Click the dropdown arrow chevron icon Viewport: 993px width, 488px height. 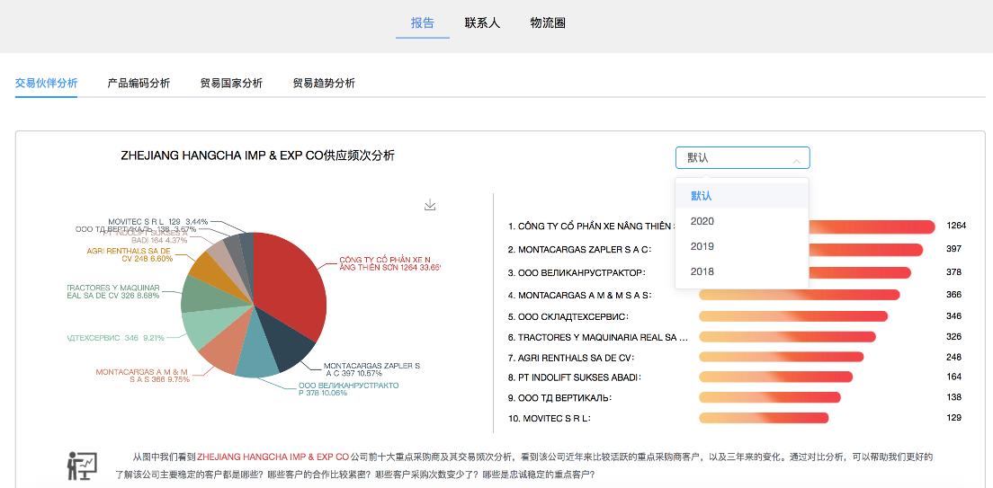click(x=796, y=162)
